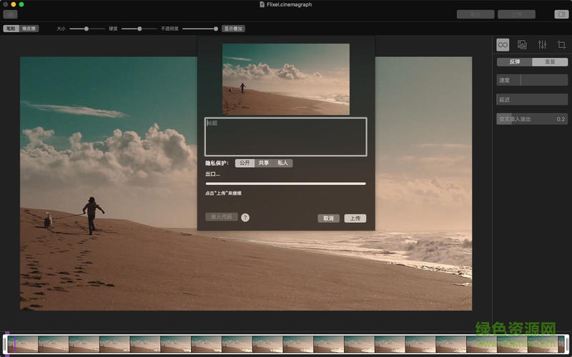
Task: Click the 上传 upload button in dialog
Action: (355, 218)
